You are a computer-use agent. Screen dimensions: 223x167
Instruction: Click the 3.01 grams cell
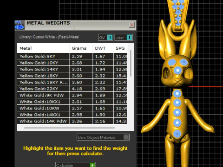(81, 69)
